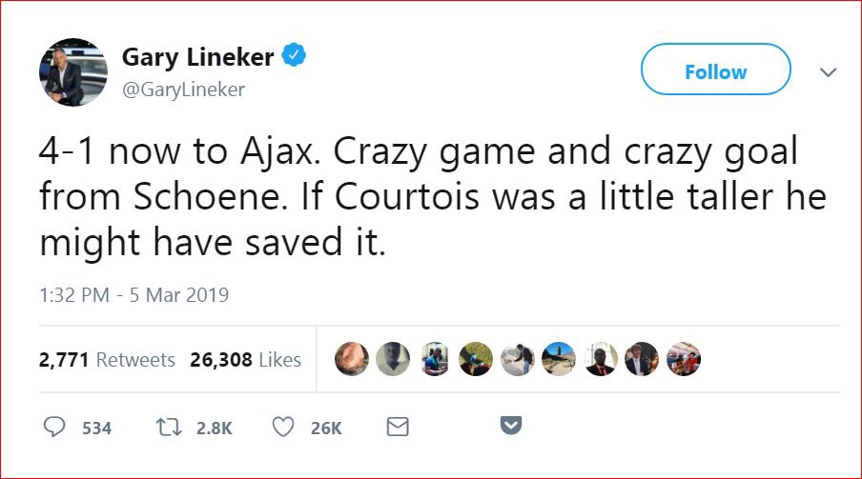862x479 pixels.
Task: Click the fifth liker avatar
Action: point(518,359)
